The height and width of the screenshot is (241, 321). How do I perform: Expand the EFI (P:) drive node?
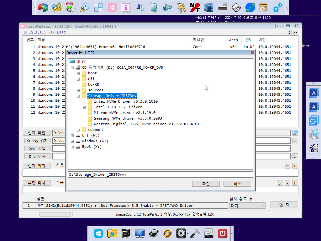pyautogui.click(x=72, y=136)
